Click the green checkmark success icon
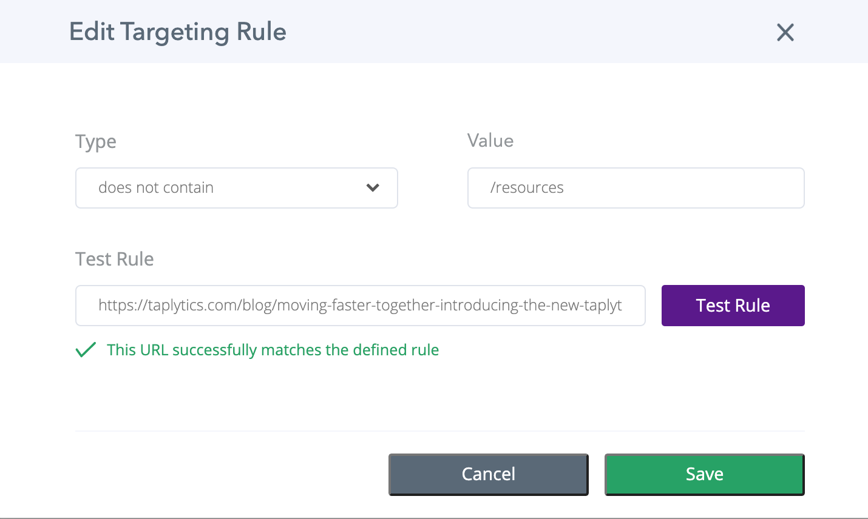The image size is (868, 519). click(x=86, y=350)
